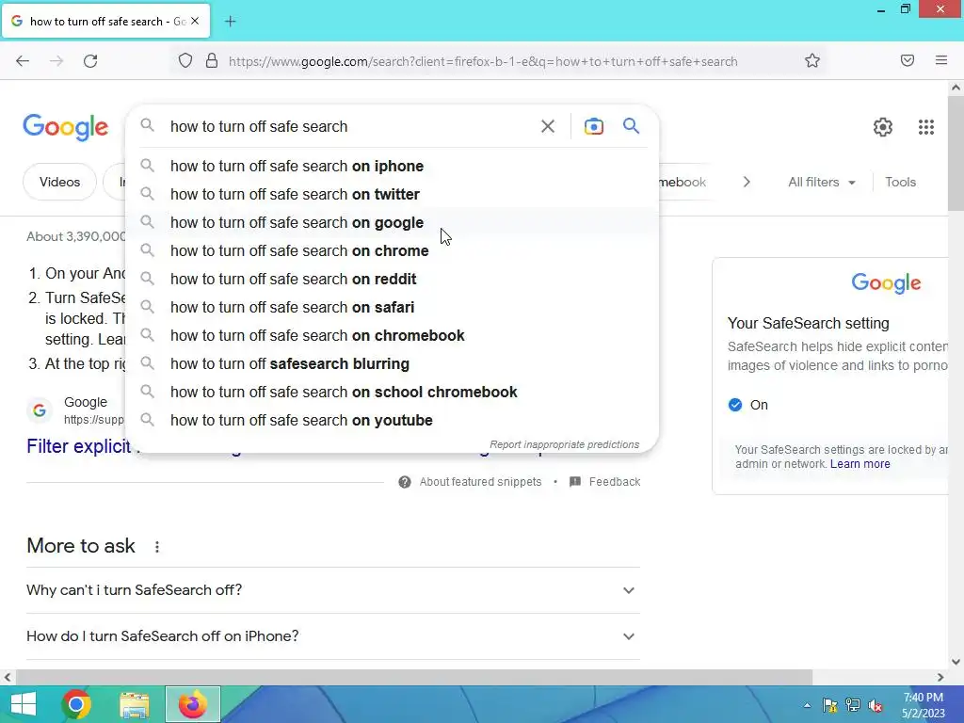The height and width of the screenshot is (723, 964).
Task: Expand 'How do I turn SafeSearch off on iPhone?'
Action: (x=333, y=636)
